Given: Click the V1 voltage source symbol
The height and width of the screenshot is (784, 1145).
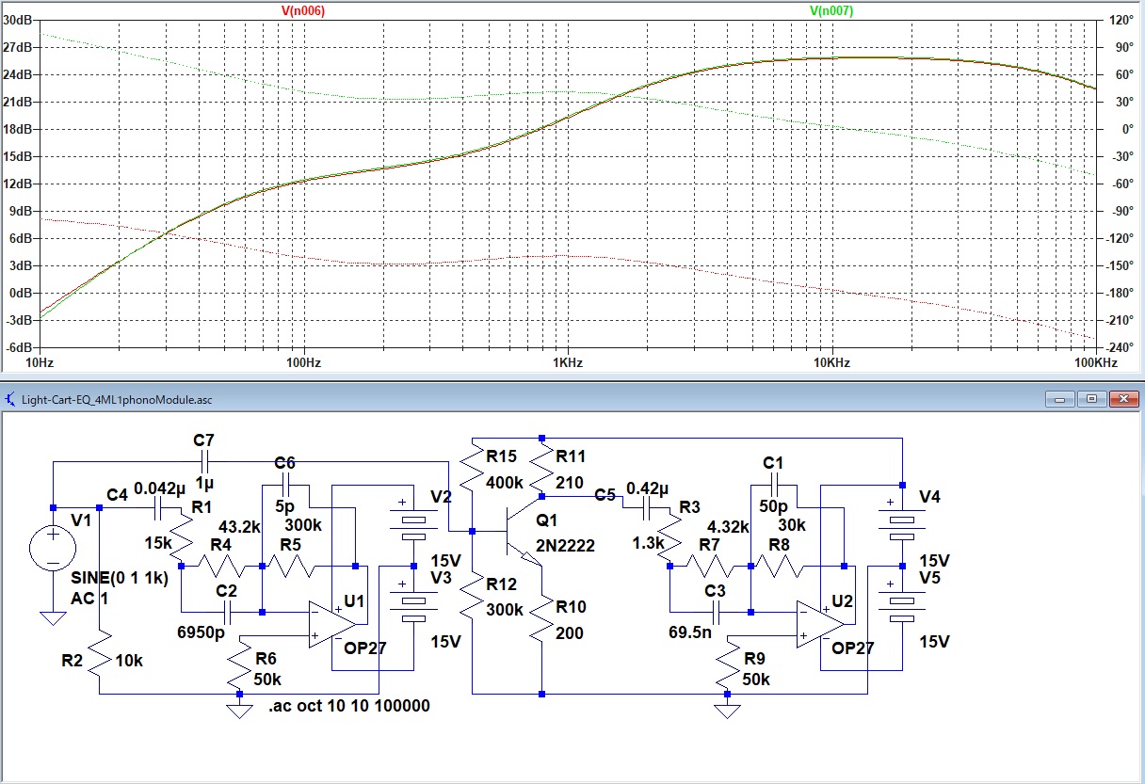Looking at the screenshot, I should click(54, 548).
